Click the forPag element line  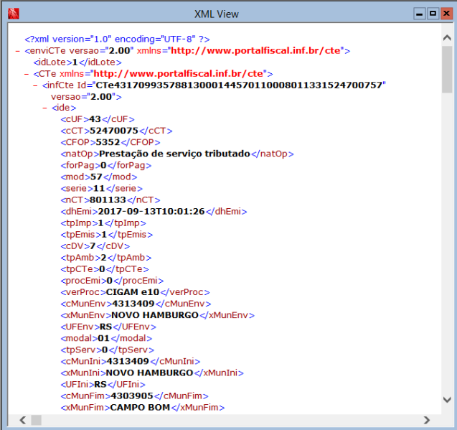pyautogui.click(x=106, y=165)
